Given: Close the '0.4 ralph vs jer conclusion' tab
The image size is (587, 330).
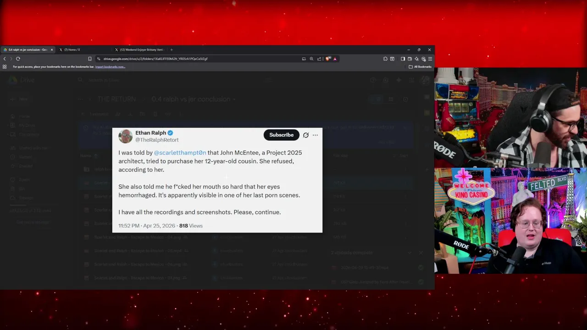Looking at the screenshot, I should 52,49.
